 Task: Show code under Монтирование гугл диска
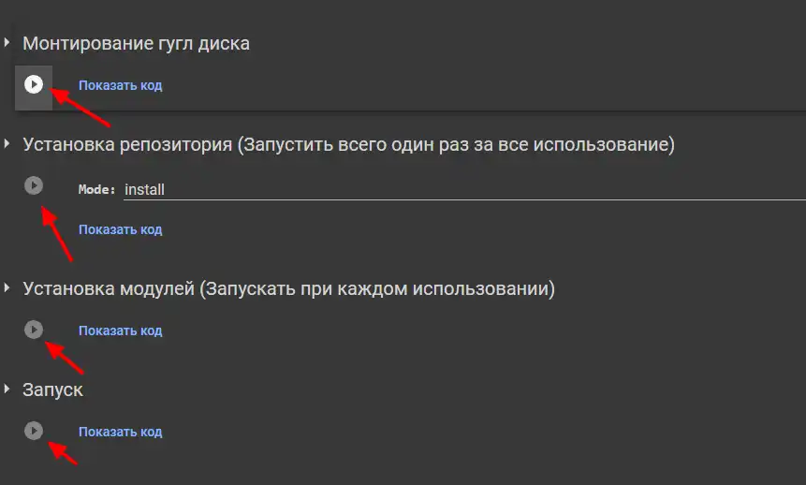click(120, 85)
